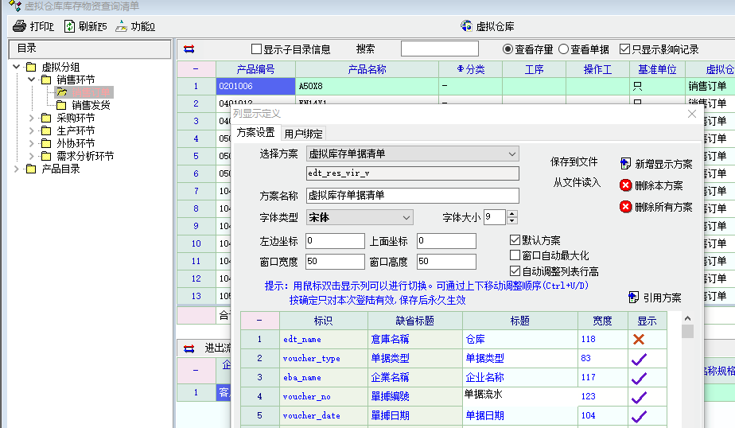Viewport: 735px width, 428px height.
Task: Click the 新增显示方案 icon button
Action: tap(625, 164)
